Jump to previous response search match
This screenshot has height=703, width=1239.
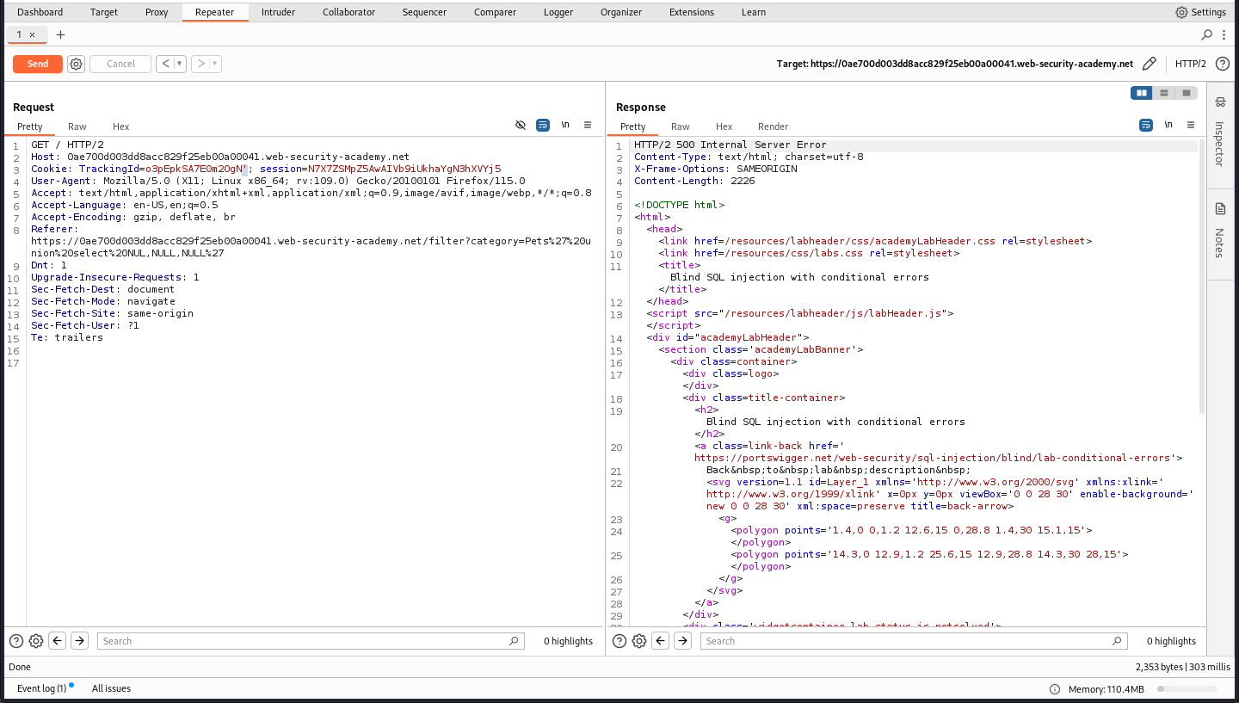(661, 641)
